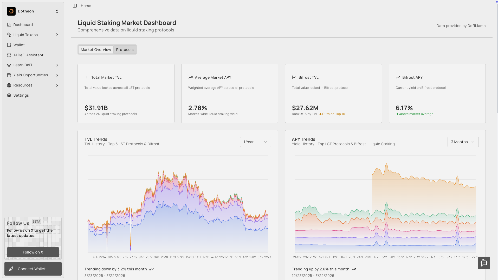Switch to the Protocols tab
Image resolution: width=498 pixels, height=280 pixels.
(x=125, y=50)
